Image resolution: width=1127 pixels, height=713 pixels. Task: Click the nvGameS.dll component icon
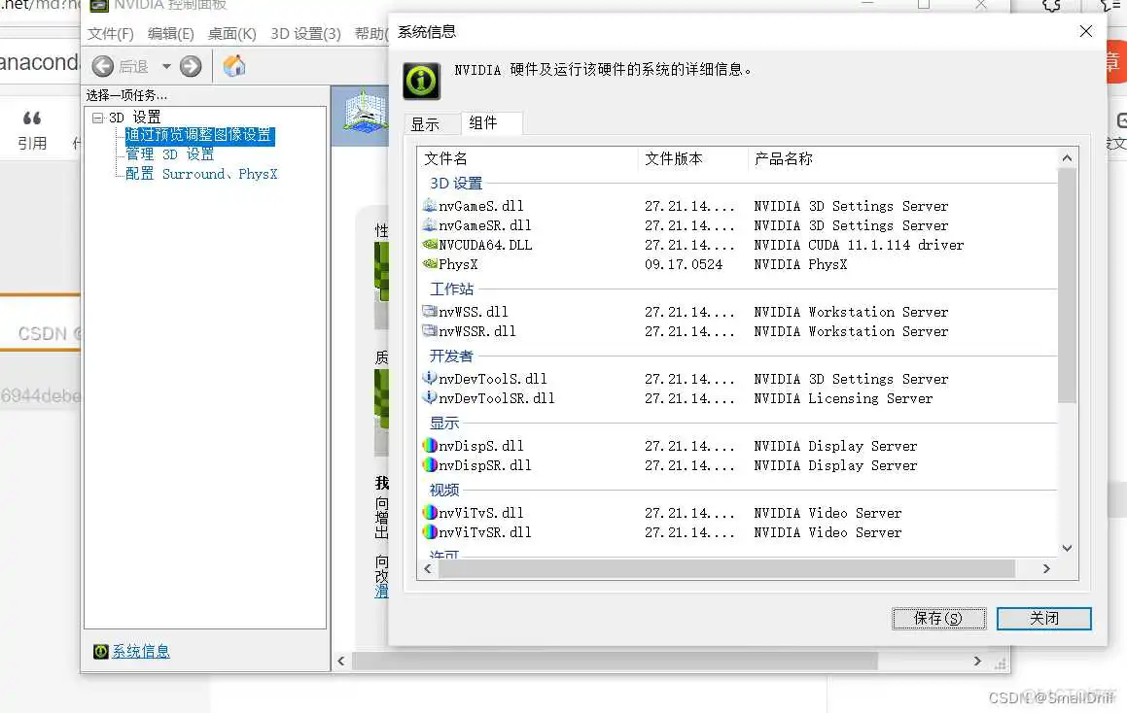pyautogui.click(x=430, y=205)
